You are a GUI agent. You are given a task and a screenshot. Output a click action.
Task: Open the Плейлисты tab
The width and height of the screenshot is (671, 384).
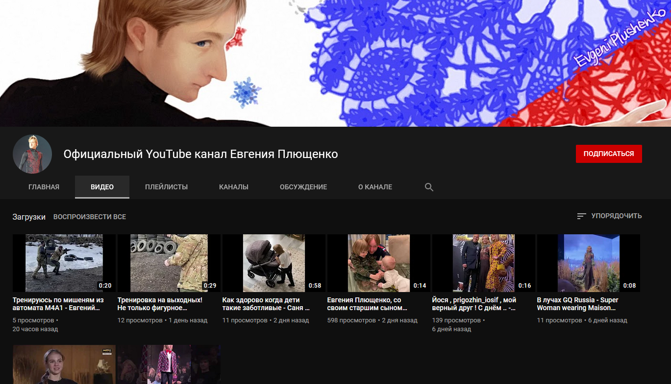[x=166, y=187]
